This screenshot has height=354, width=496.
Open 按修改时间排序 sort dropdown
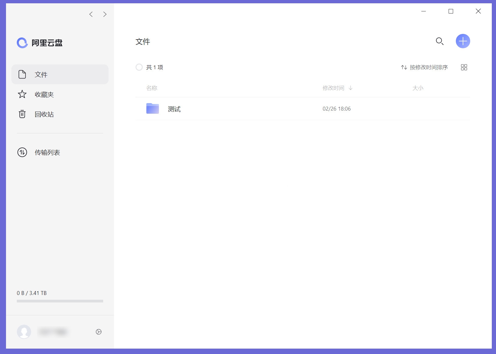coord(425,67)
